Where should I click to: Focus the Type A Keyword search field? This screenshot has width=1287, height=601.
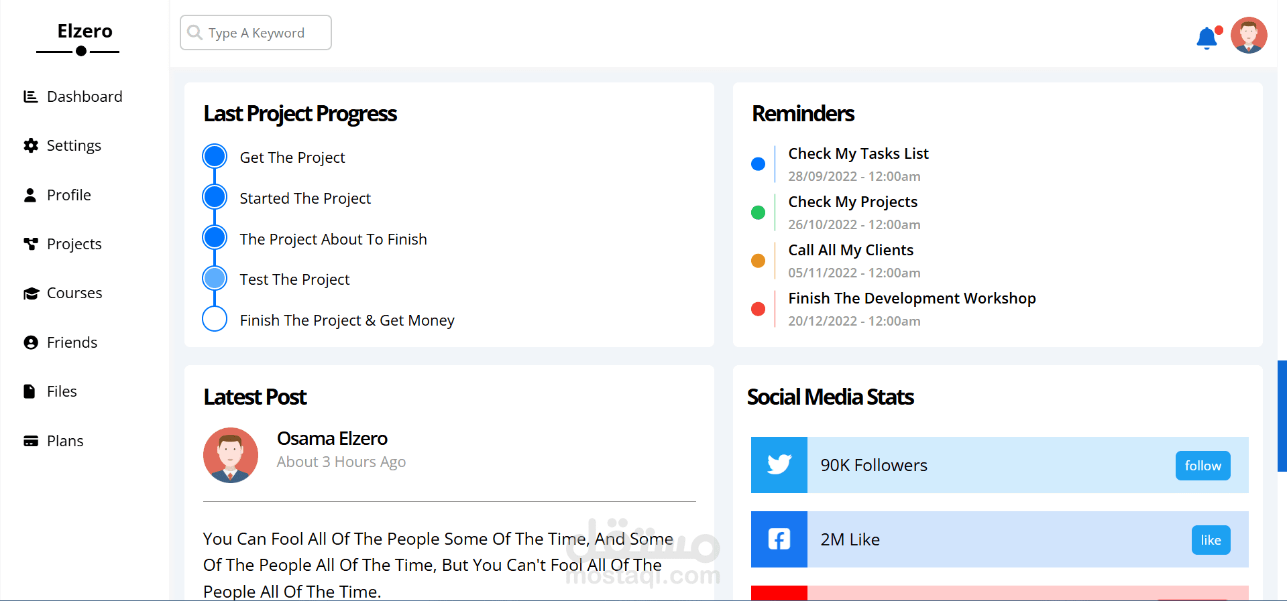[x=265, y=33]
